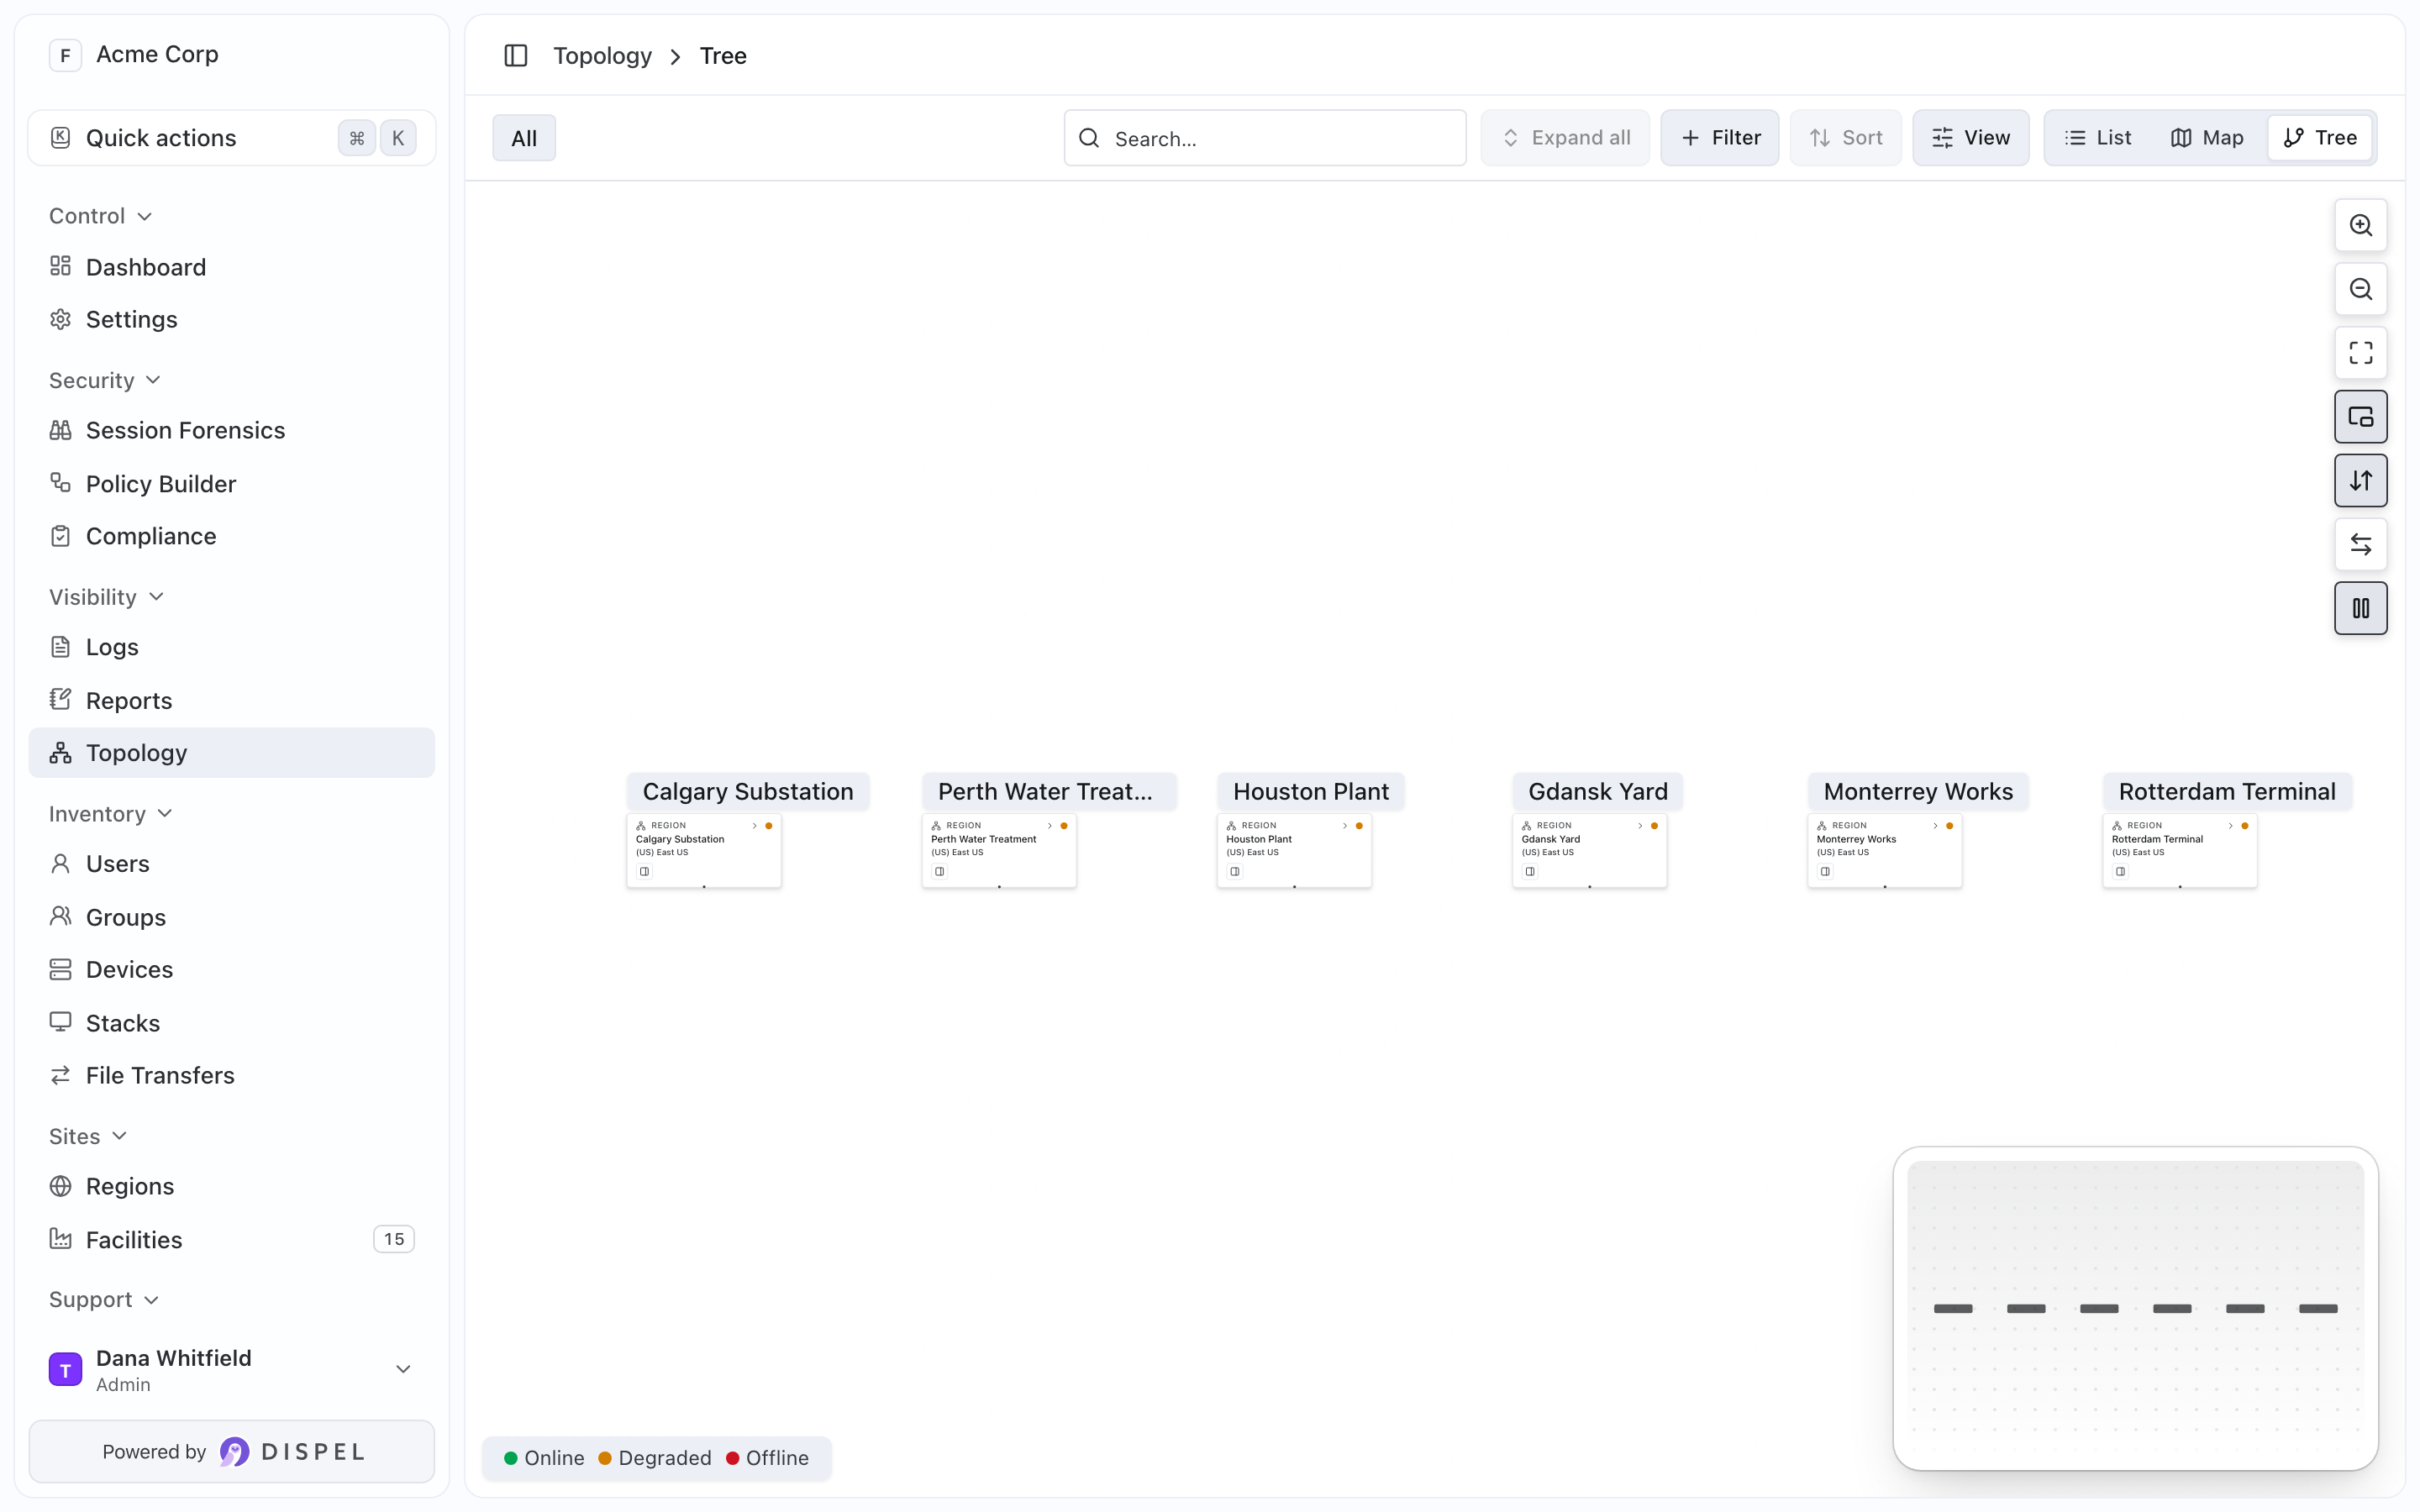Collapse the sidebar panel icon
The height and width of the screenshot is (1512, 2420).
coord(516,56)
